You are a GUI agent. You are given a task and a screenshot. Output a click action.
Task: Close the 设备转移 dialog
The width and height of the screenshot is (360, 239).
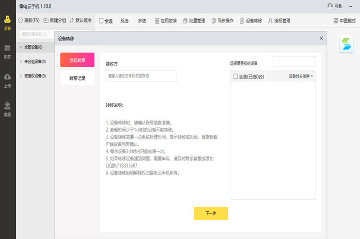click(321, 39)
